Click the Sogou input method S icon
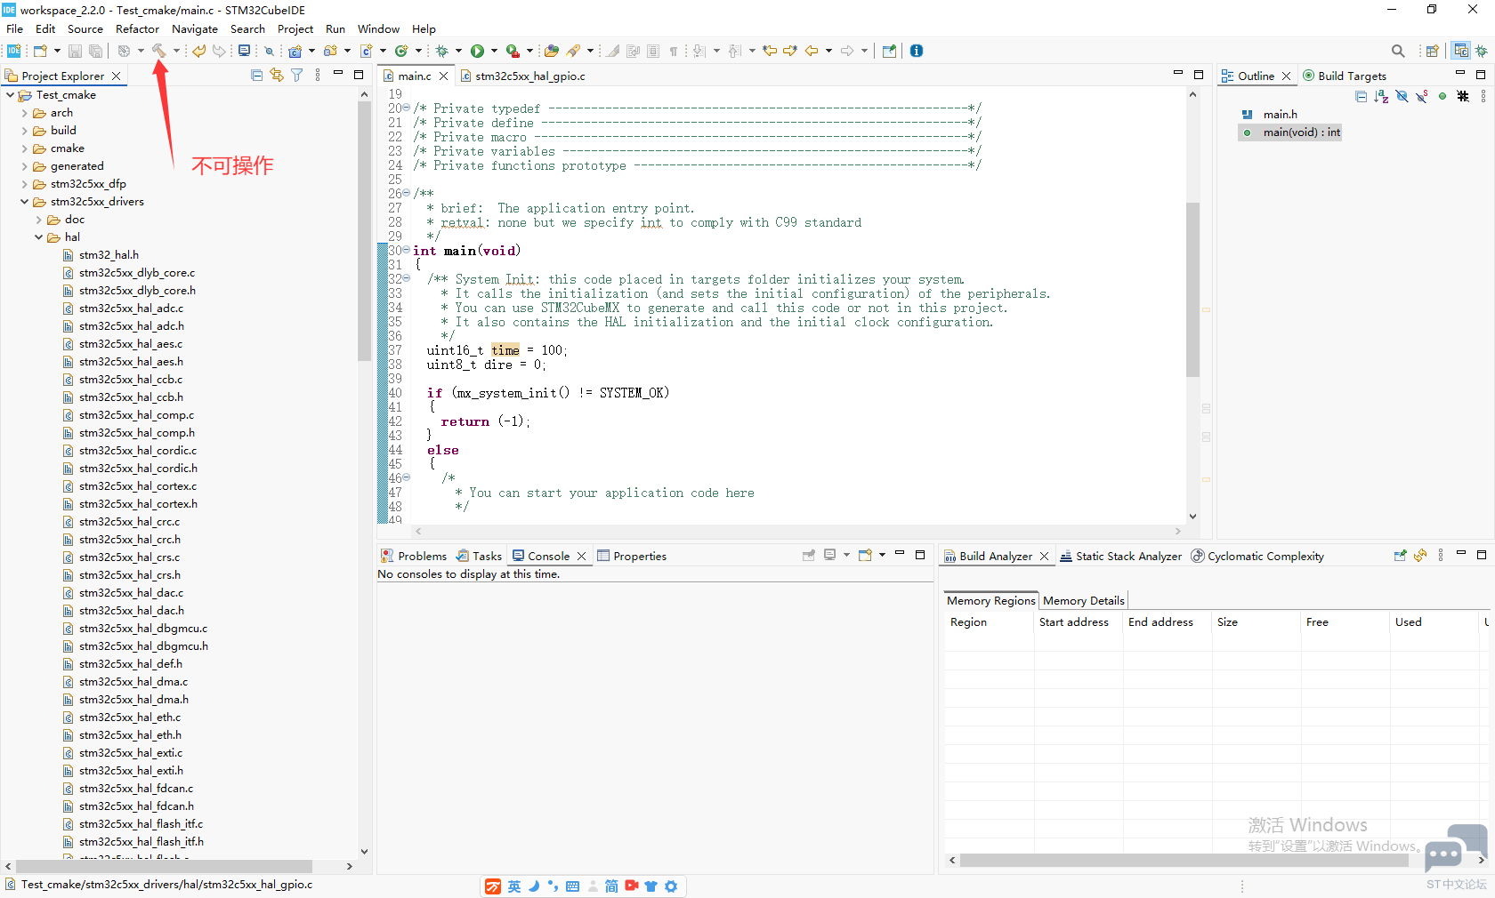Viewport: 1495px width, 898px height. point(493,886)
